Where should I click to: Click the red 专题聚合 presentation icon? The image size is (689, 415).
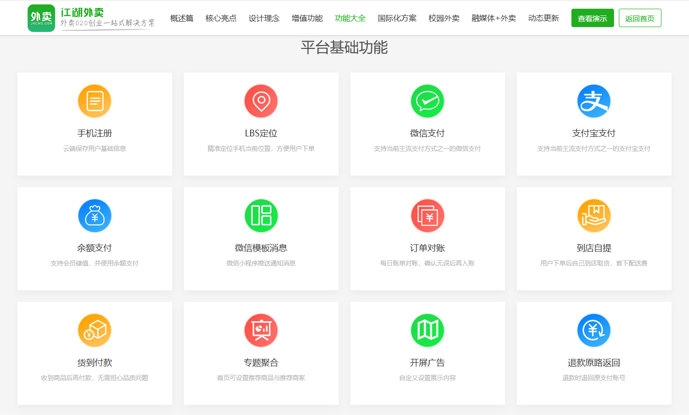[261, 330]
